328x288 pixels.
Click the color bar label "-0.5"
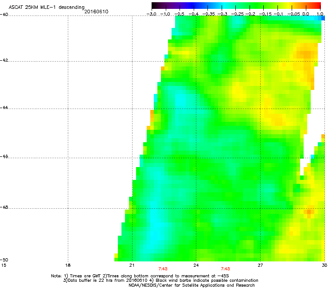coord(179,14)
